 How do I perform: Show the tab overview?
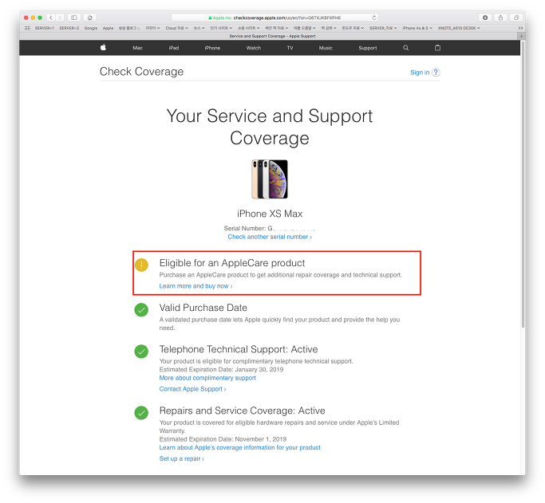click(x=516, y=18)
